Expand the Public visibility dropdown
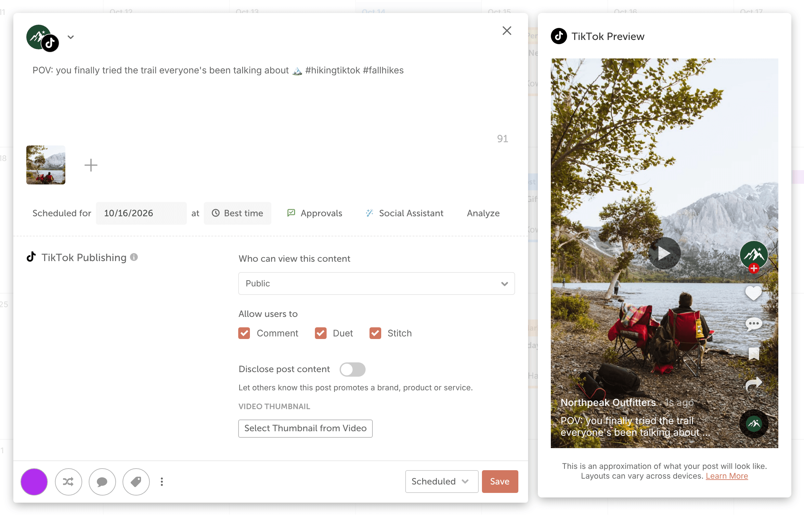 click(x=376, y=283)
